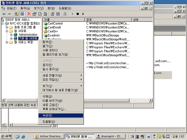
Task: Sort list by 상태 column header
Action: [142, 20]
